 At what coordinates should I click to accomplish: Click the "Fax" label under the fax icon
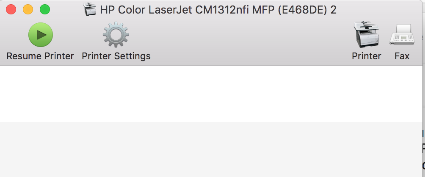pyautogui.click(x=402, y=56)
